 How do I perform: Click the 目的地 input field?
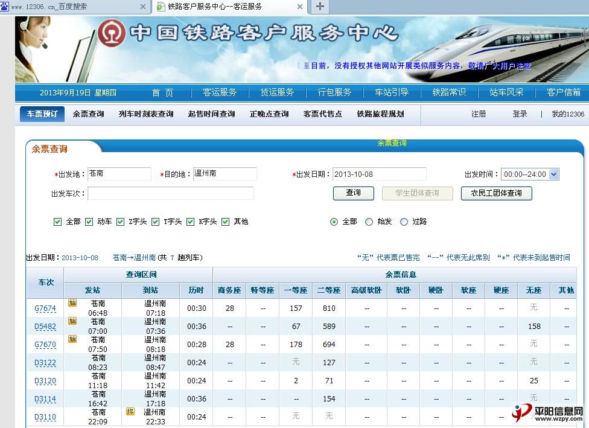pos(225,174)
